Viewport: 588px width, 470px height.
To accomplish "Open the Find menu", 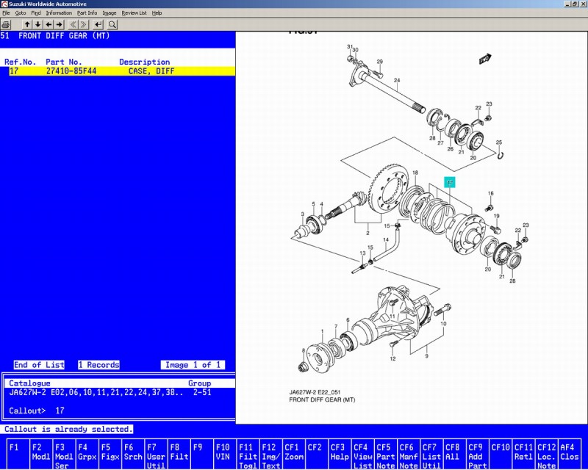I will pos(35,12).
